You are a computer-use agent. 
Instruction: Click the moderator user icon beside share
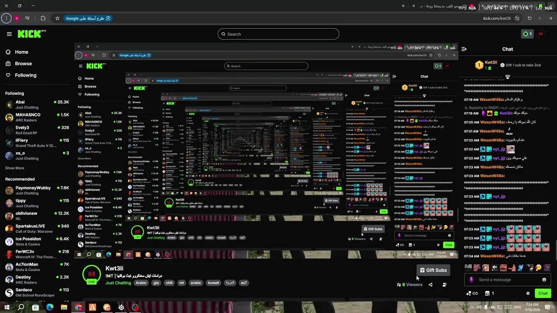point(444,285)
